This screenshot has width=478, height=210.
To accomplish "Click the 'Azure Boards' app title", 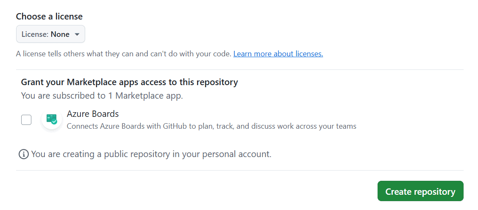I will 93,114.
